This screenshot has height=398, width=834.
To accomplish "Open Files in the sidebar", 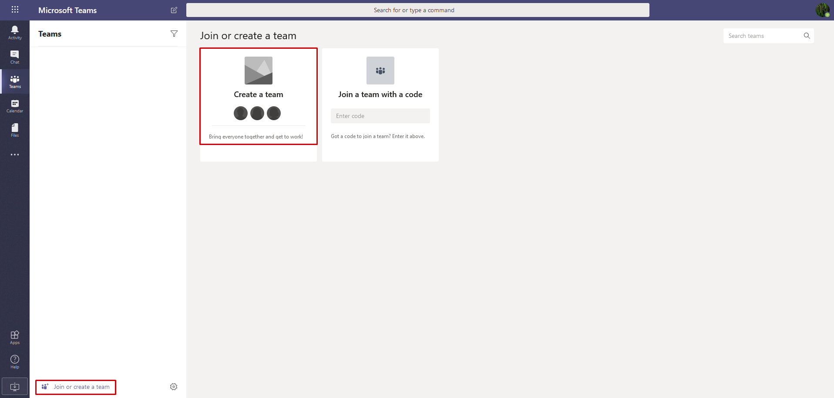I will click(15, 130).
